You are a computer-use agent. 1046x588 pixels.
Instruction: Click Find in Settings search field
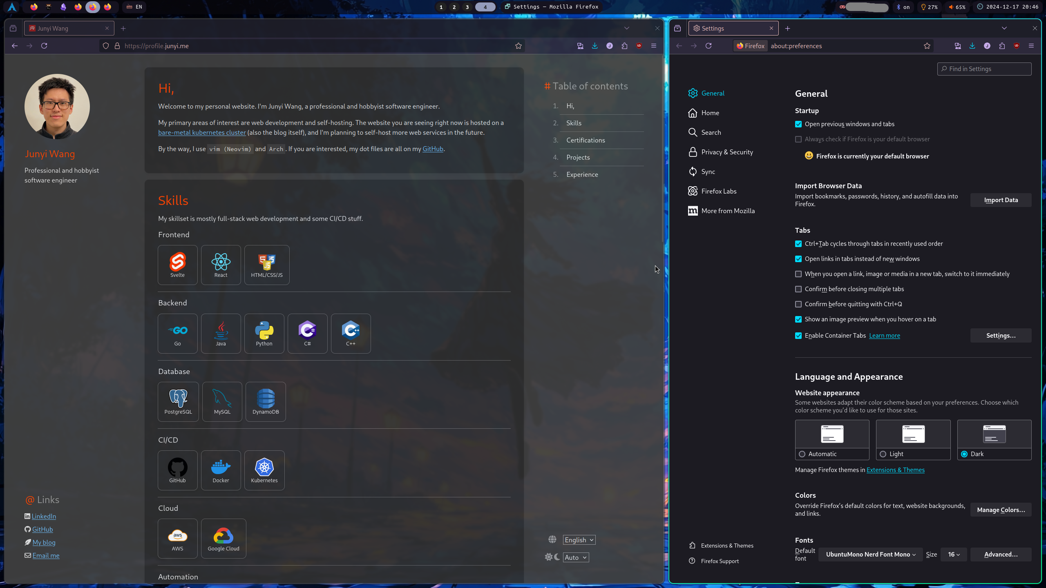pyautogui.click(x=984, y=69)
